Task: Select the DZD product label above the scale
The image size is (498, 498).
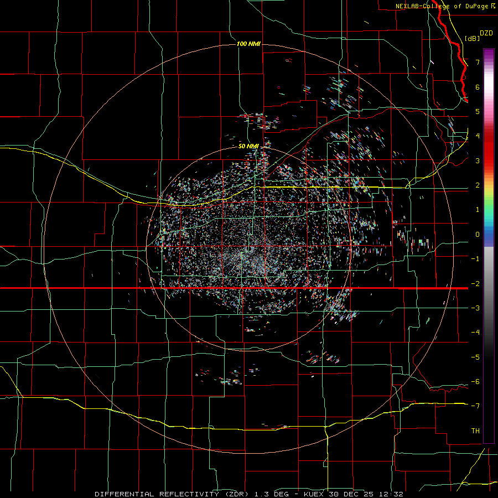Action: pos(486,33)
